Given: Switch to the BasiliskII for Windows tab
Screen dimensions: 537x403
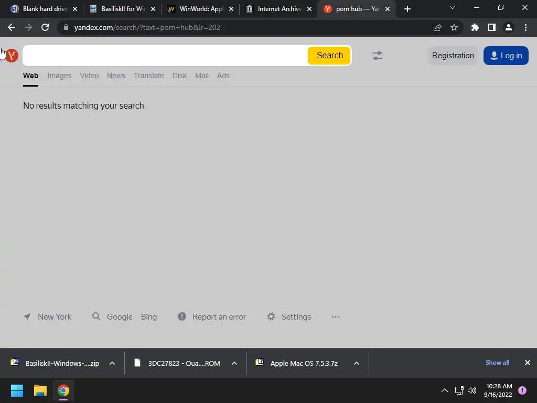Looking at the screenshot, I should 123,9.
